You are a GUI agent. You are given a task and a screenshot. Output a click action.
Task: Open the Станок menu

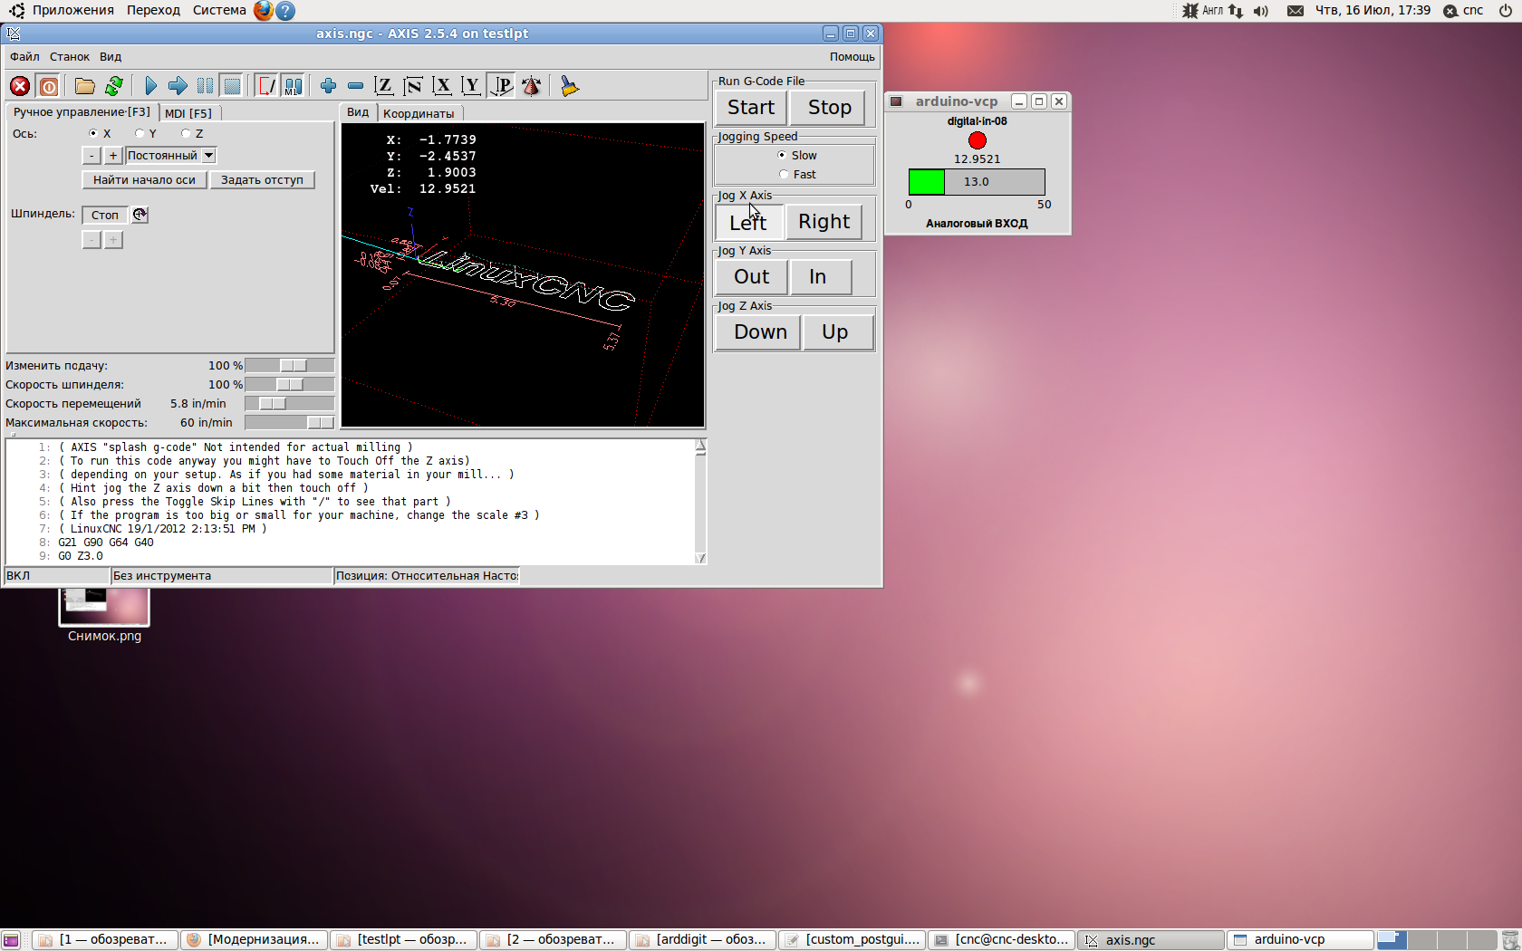coord(69,57)
